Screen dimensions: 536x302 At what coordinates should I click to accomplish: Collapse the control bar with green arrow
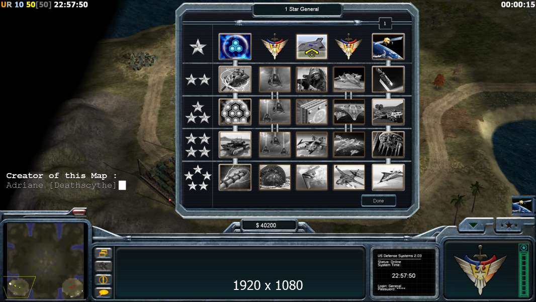[474, 225]
